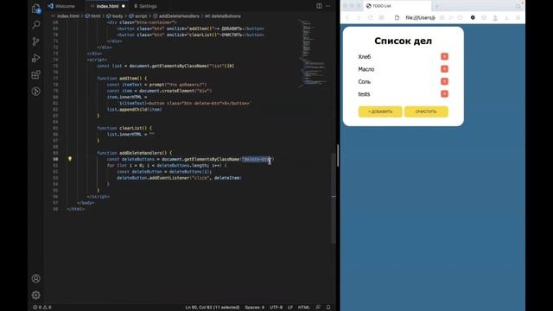Open a new browser tab with plus
Image resolution: width=553 pixels, height=311 pixels.
click(436, 6)
